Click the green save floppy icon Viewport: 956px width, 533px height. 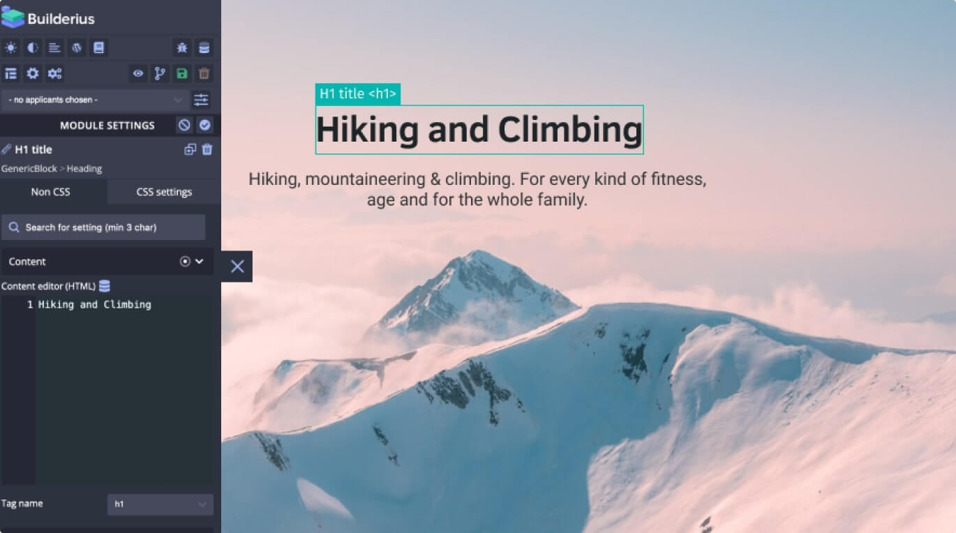coord(182,73)
